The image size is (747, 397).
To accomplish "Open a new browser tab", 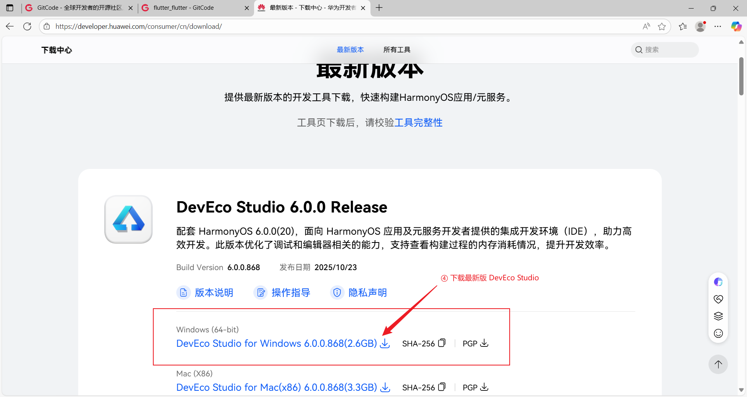I will tap(379, 8).
